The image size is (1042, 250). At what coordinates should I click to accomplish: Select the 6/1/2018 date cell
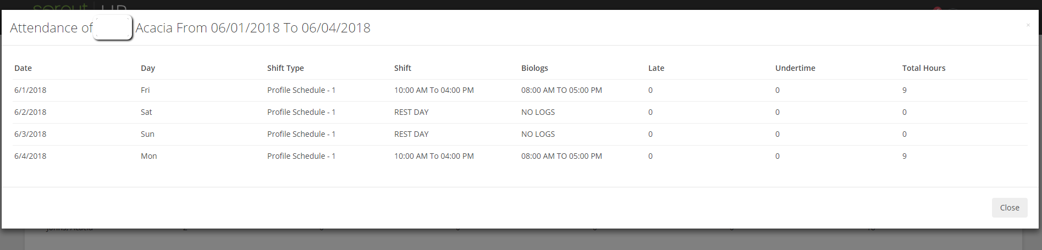click(30, 90)
